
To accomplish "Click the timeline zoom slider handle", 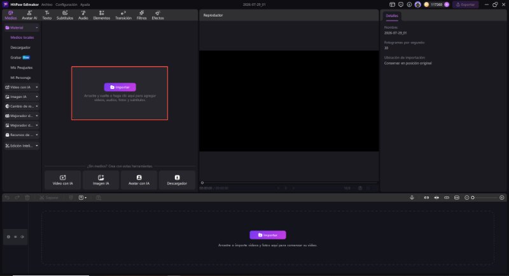I will (x=473, y=198).
